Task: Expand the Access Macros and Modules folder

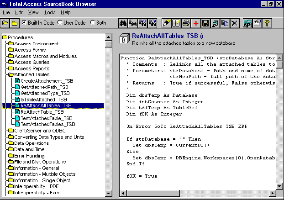Action: (11, 56)
